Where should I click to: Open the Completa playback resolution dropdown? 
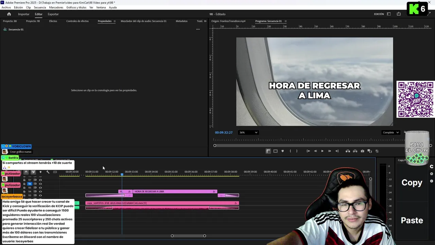click(x=390, y=132)
